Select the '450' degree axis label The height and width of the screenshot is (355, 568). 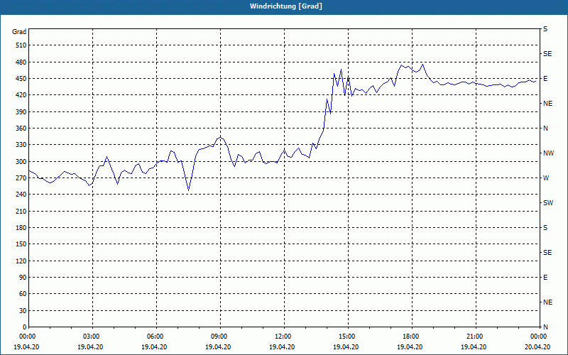[x=21, y=79]
